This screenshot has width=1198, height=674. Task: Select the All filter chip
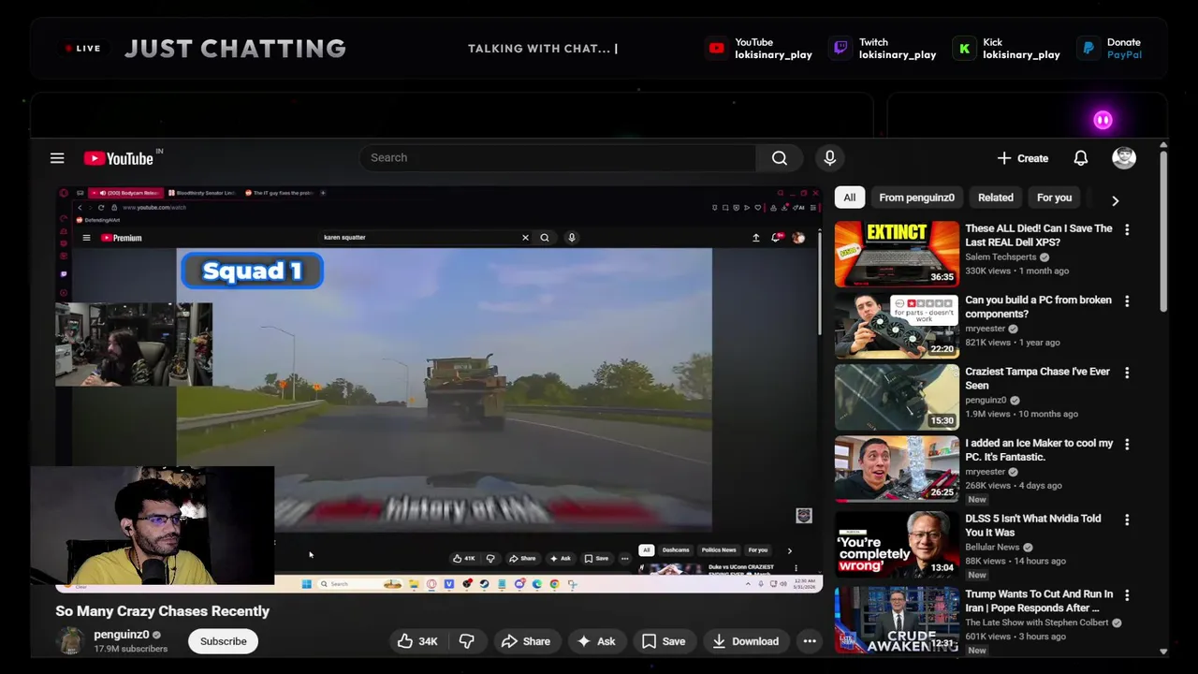pyautogui.click(x=849, y=198)
